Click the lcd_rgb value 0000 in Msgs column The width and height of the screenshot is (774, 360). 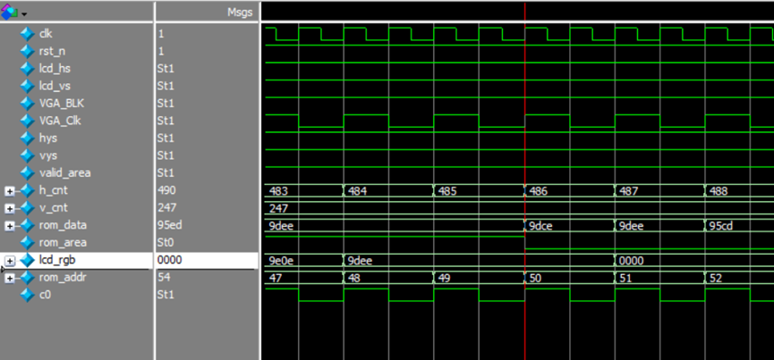click(x=170, y=260)
